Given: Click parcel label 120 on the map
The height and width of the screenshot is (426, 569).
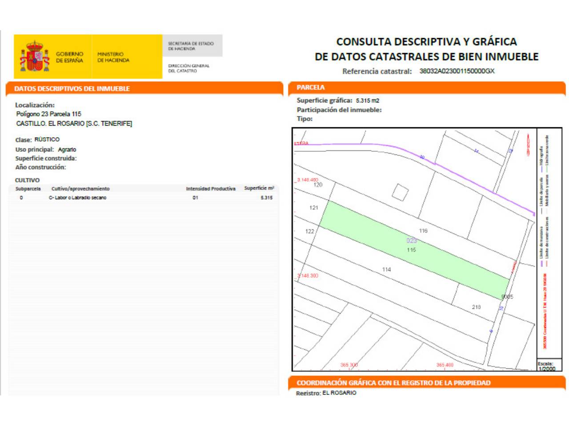Looking at the screenshot, I should click(x=318, y=185).
